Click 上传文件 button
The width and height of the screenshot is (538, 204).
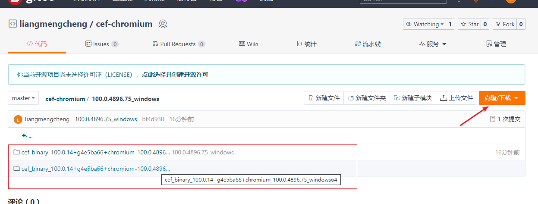(x=456, y=98)
